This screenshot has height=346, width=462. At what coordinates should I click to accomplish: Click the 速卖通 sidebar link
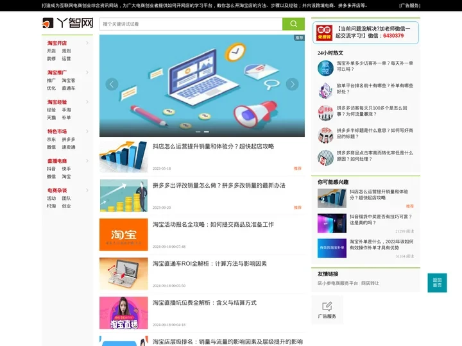[x=69, y=147]
